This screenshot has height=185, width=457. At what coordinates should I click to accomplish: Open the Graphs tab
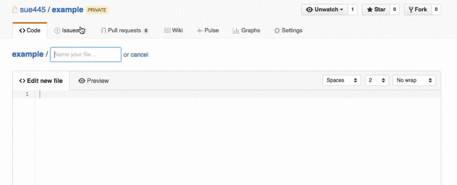(x=246, y=31)
